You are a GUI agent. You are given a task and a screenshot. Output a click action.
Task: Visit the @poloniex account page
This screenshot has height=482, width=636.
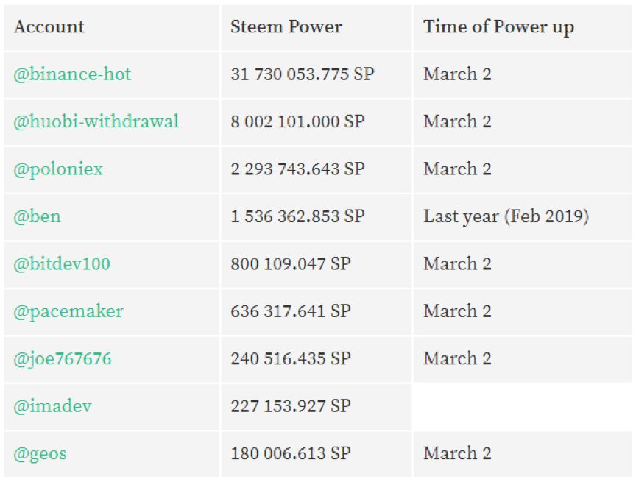pyautogui.click(x=58, y=169)
